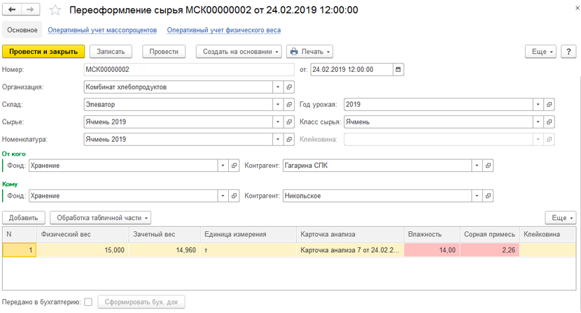The height and width of the screenshot is (313, 581).
Task: Expand the Год урожая dropdown list
Action: (538, 104)
